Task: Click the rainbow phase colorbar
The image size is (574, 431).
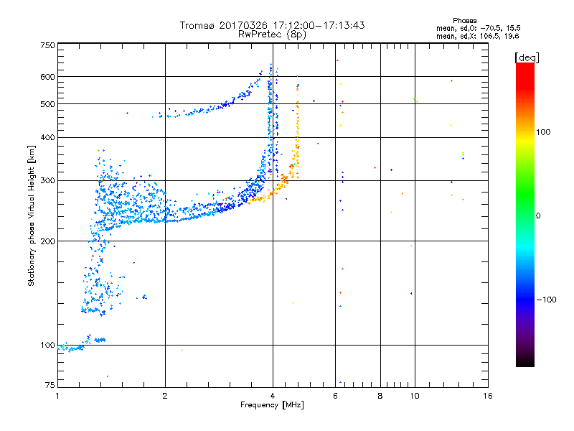Action: 525,214
